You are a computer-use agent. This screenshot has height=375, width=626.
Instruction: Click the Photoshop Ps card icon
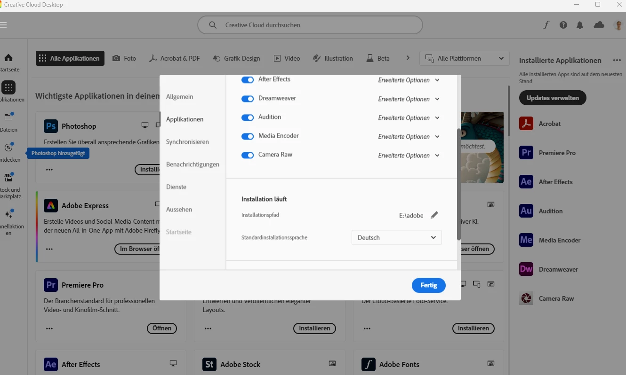(51, 126)
